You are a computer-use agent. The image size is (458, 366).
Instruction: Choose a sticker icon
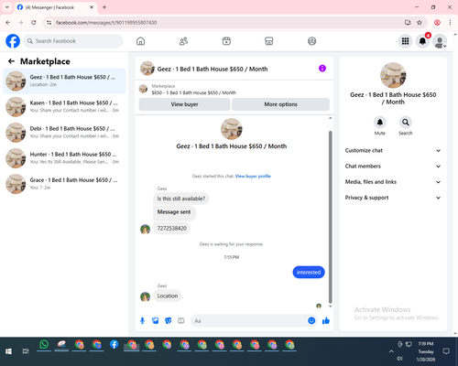169,320
